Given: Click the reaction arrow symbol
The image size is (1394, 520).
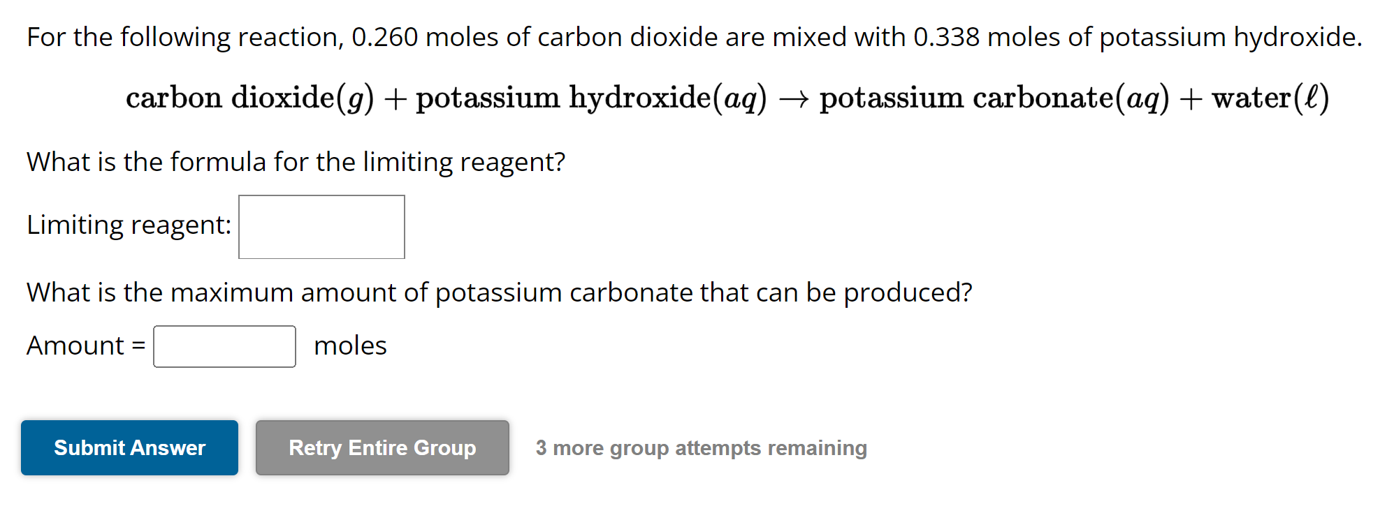Looking at the screenshot, I should click(x=793, y=98).
